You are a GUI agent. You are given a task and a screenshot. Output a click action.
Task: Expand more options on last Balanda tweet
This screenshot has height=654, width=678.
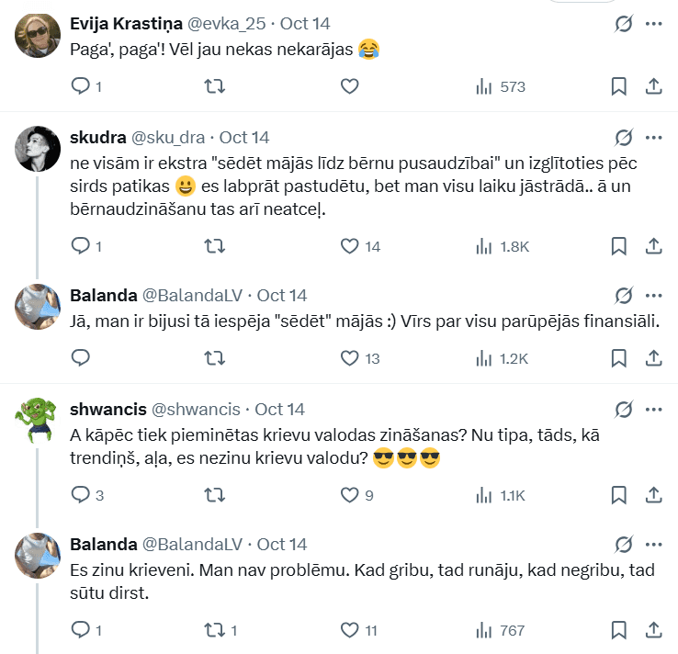pos(654,544)
